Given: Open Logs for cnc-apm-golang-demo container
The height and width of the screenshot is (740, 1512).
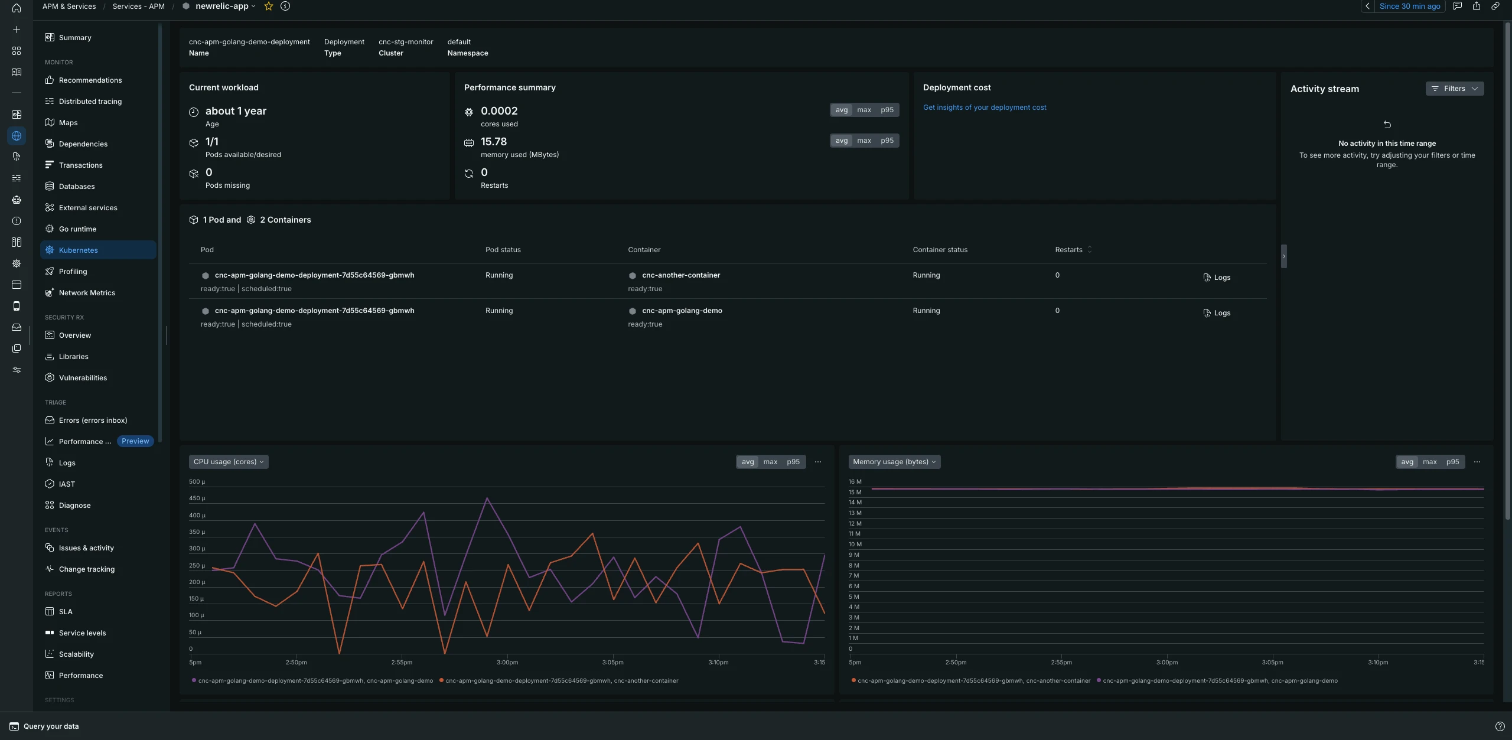Looking at the screenshot, I should click(x=1217, y=313).
